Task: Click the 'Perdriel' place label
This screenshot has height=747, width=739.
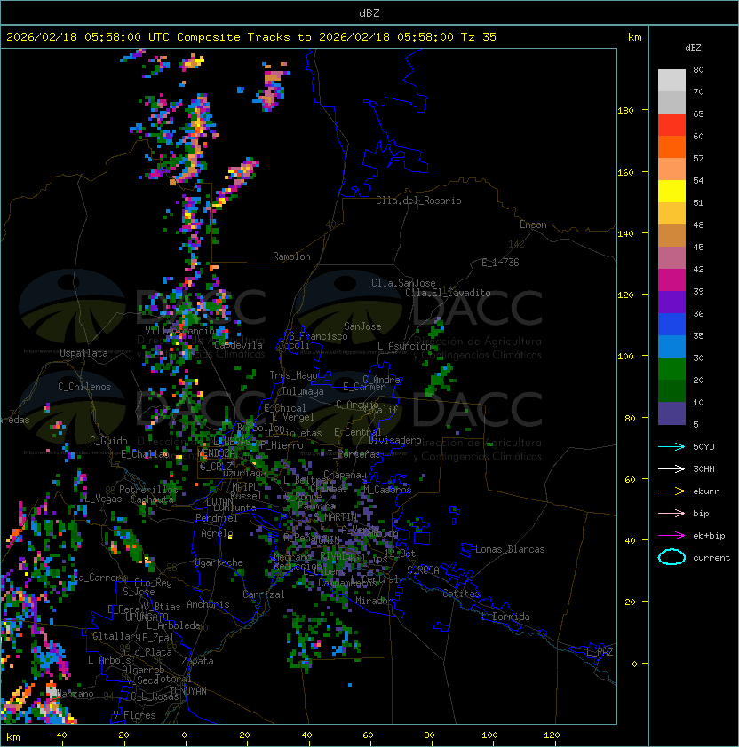Action: tap(217, 518)
